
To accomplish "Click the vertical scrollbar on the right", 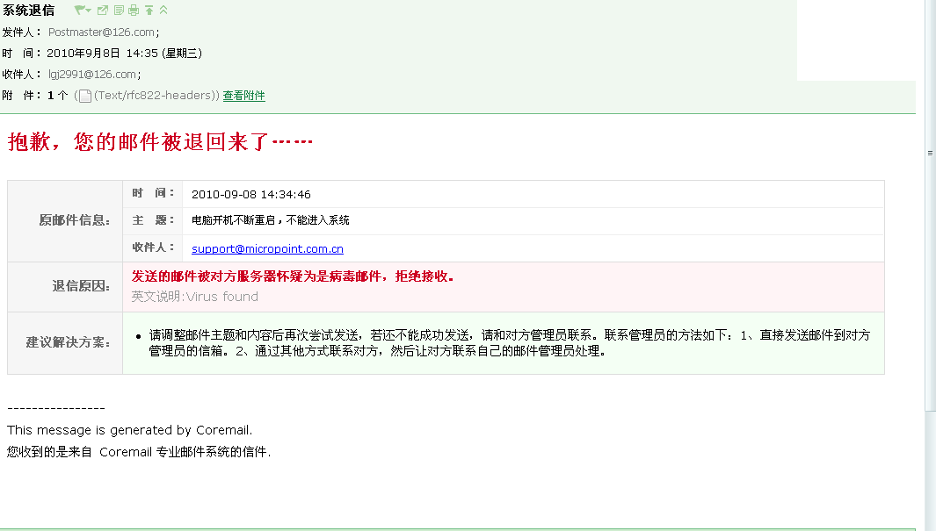I will (x=930, y=263).
